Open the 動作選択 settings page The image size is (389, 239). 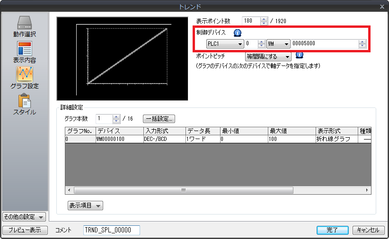point(24,26)
